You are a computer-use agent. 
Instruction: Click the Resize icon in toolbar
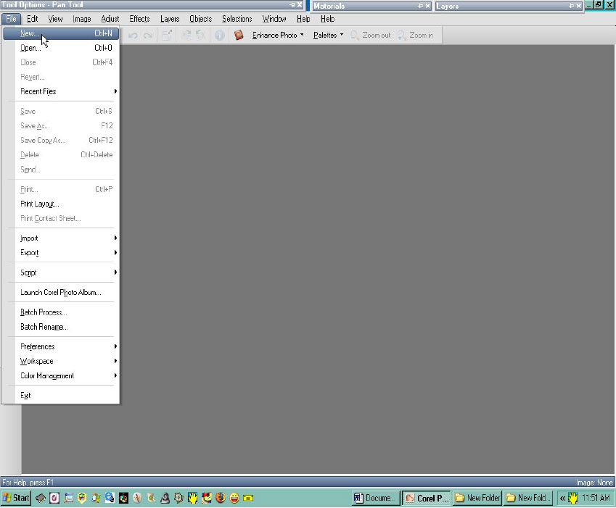(167, 36)
